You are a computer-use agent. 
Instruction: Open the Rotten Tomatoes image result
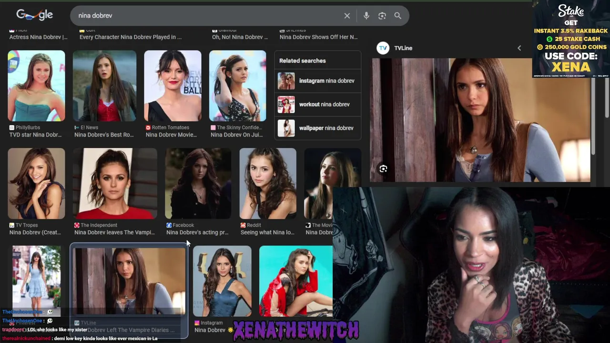tap(173, 86)
